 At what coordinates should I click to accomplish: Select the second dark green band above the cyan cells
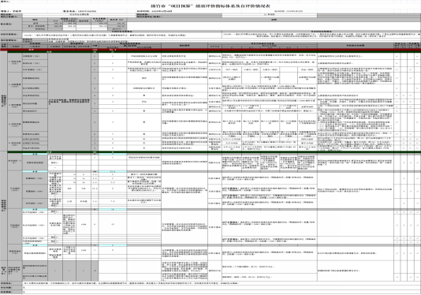[214, 151]
